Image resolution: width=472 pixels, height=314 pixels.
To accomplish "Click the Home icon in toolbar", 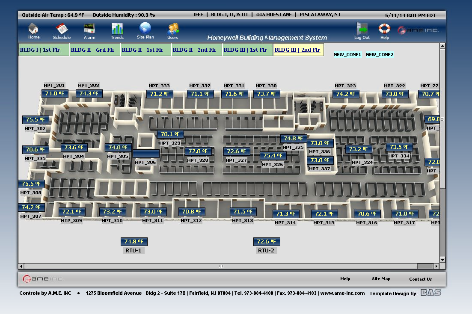I will pyautogui.click(x=34, y=29).
